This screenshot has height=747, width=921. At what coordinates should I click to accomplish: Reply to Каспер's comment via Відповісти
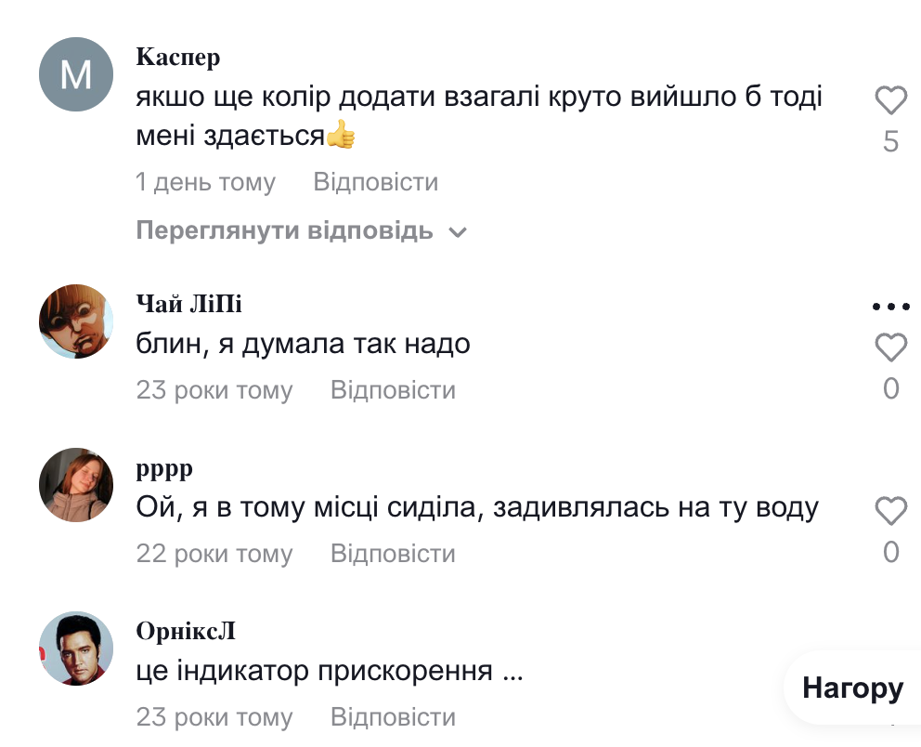pos(375,182)
